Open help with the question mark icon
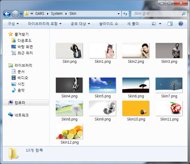 pyautogui.click(x=181, y=24)
